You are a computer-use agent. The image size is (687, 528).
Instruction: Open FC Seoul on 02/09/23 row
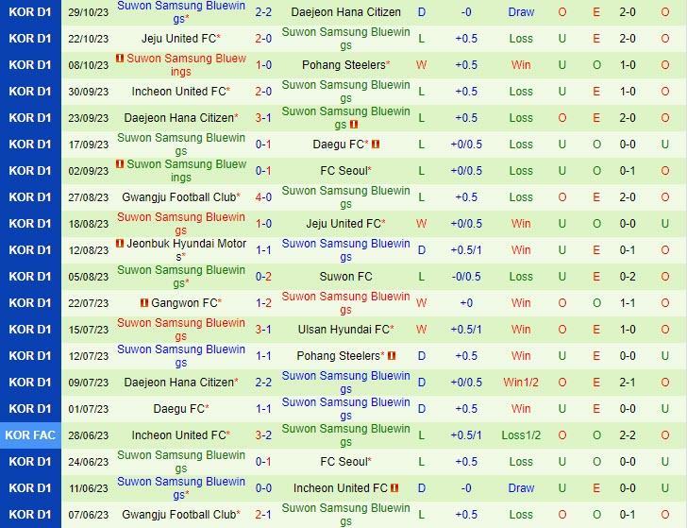(x=345, y=171)
